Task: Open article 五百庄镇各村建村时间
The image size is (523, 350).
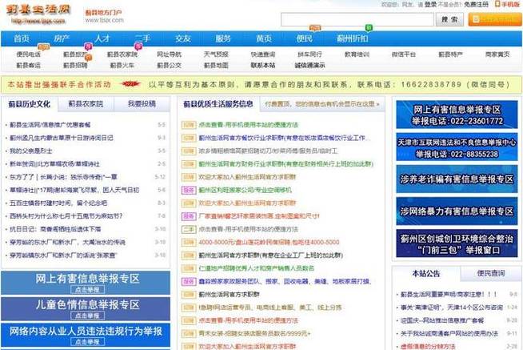Action: tap(58, 203)
